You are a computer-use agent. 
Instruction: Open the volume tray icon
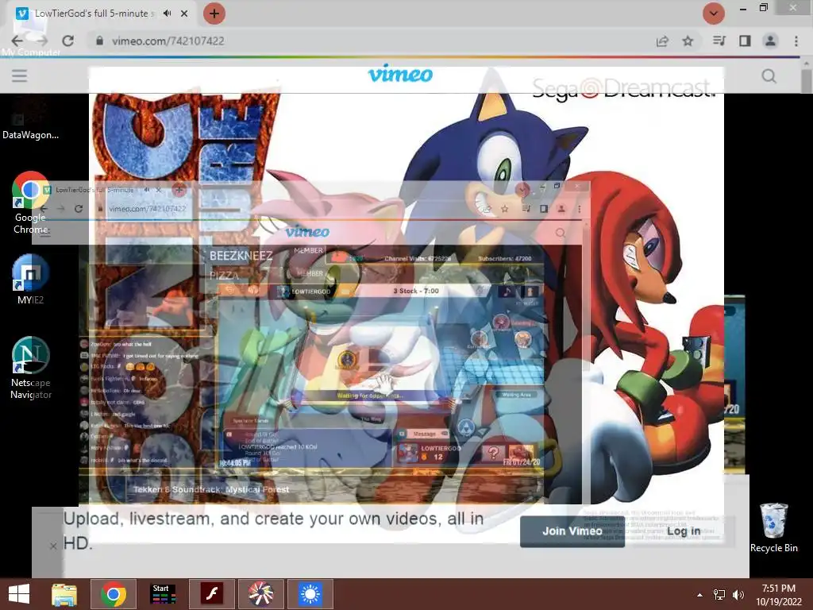(x=738, y=594)
